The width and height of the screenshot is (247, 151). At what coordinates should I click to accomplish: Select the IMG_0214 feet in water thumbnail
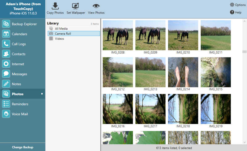pos(183,72)
